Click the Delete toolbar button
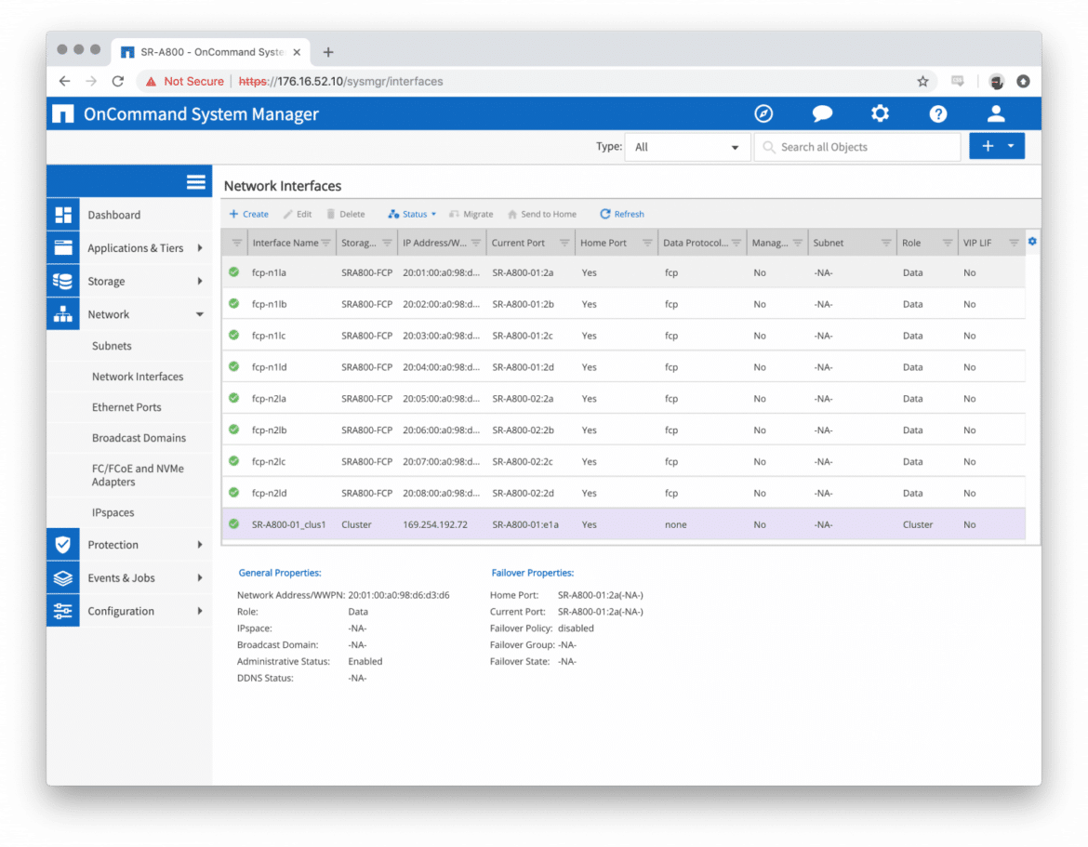1088x847 pixels. pos(346,215)
